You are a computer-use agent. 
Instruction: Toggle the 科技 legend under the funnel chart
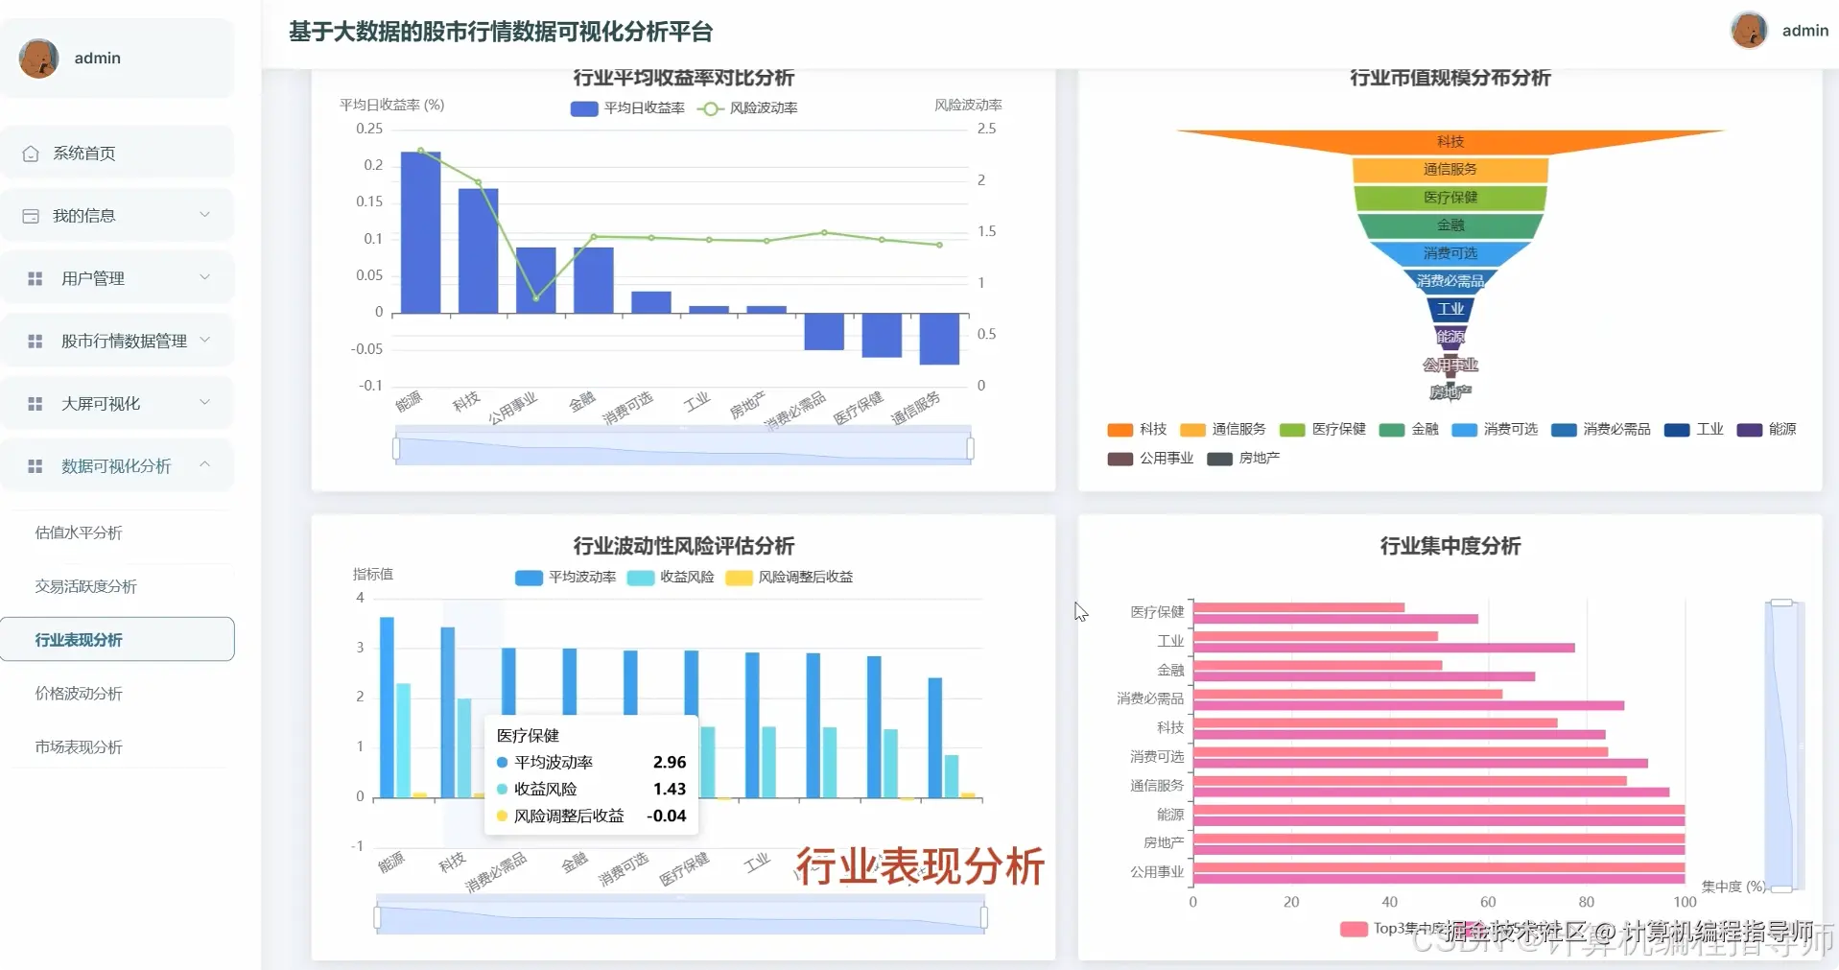(1138, 429)
